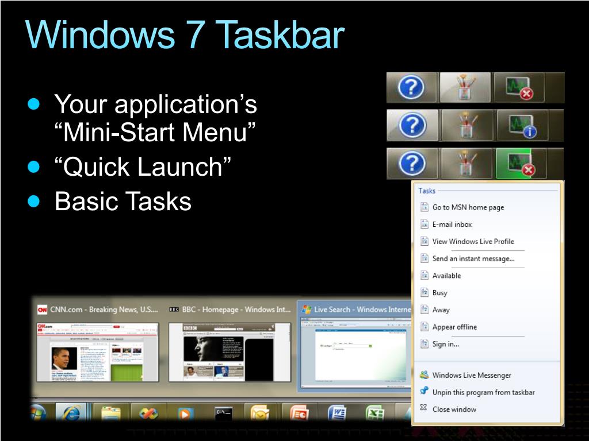Open PowerPoint from the taskbar
589x441 pixels.
point(299,413)
